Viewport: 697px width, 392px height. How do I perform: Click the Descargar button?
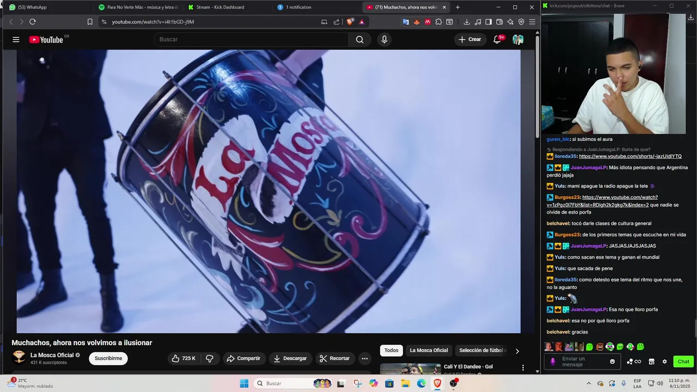pyautogui.click(x=290, y=358)
